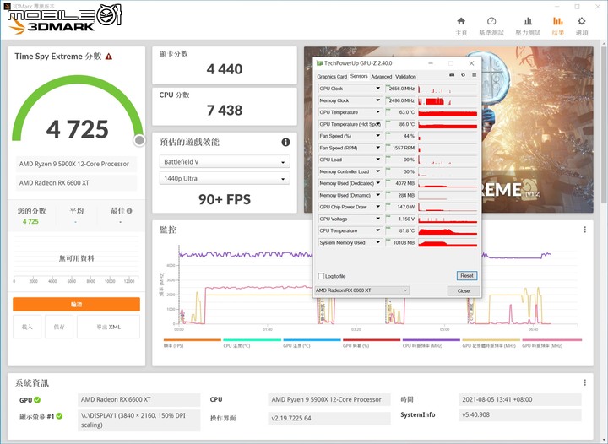Image resolution: width=608 pixels, height=444 pixels.
Task: Minimize the GPU-Z window
Action: tap(431, 63)
